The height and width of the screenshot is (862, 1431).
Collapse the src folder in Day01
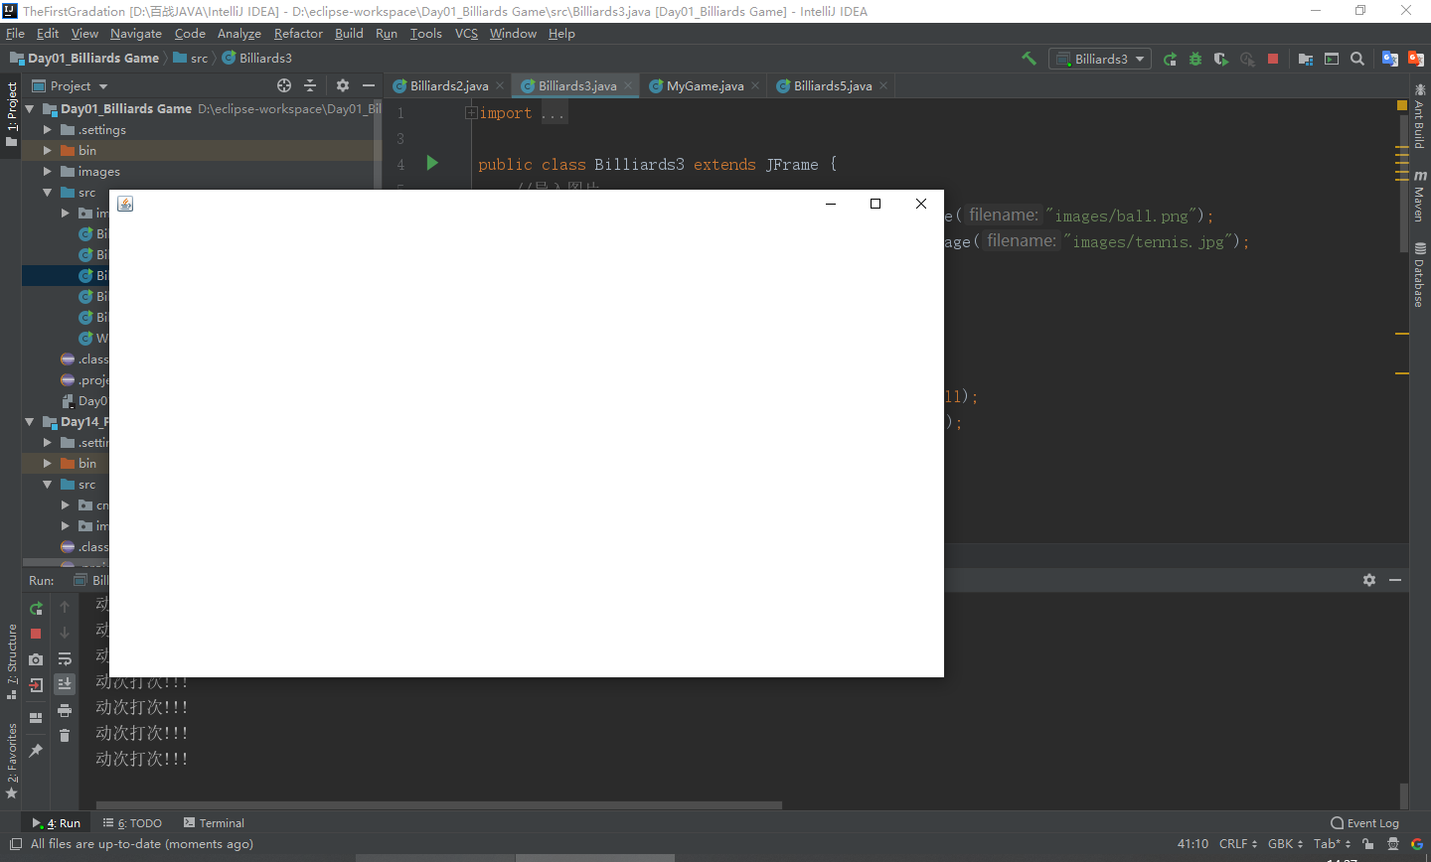click(x=48, y=193)
